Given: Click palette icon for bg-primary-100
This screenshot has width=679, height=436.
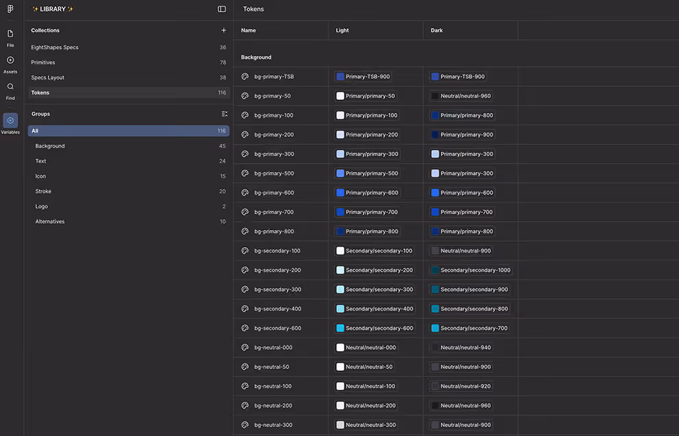Looking at the screenshot, I should [245, 115].
